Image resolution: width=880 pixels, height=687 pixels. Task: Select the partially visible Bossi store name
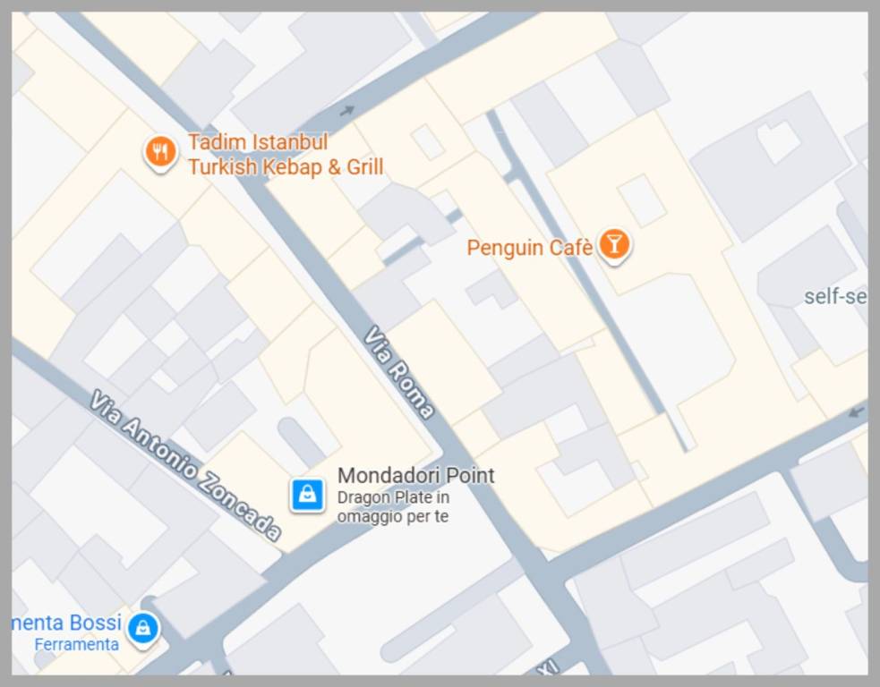(x=67, y=623)
